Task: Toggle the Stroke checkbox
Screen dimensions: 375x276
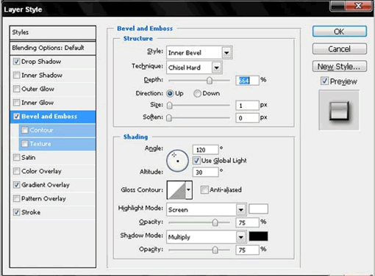Action: [16, 212]
